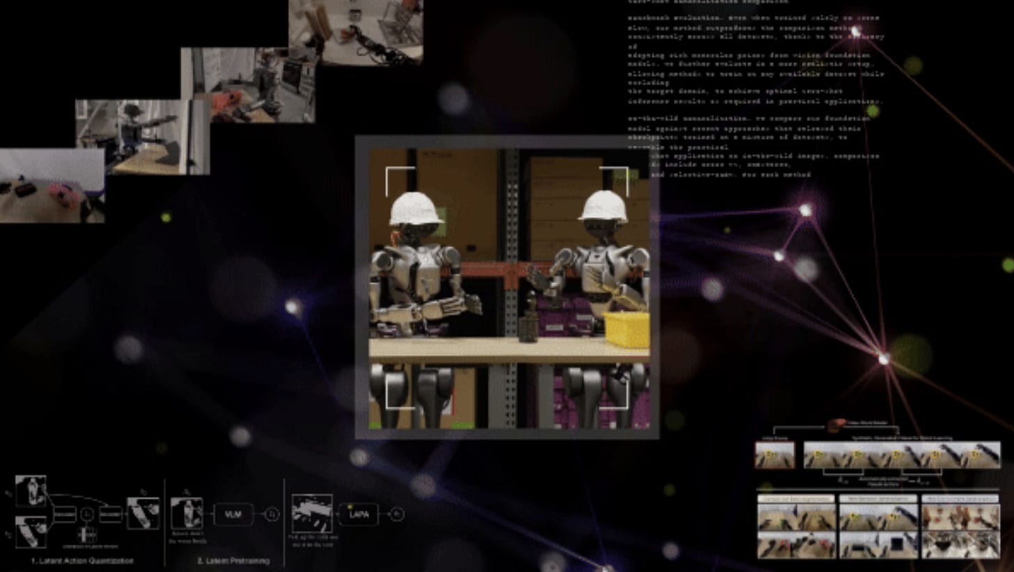
Task: Click the circular node after the LAPA box
Action: point(396,514)
